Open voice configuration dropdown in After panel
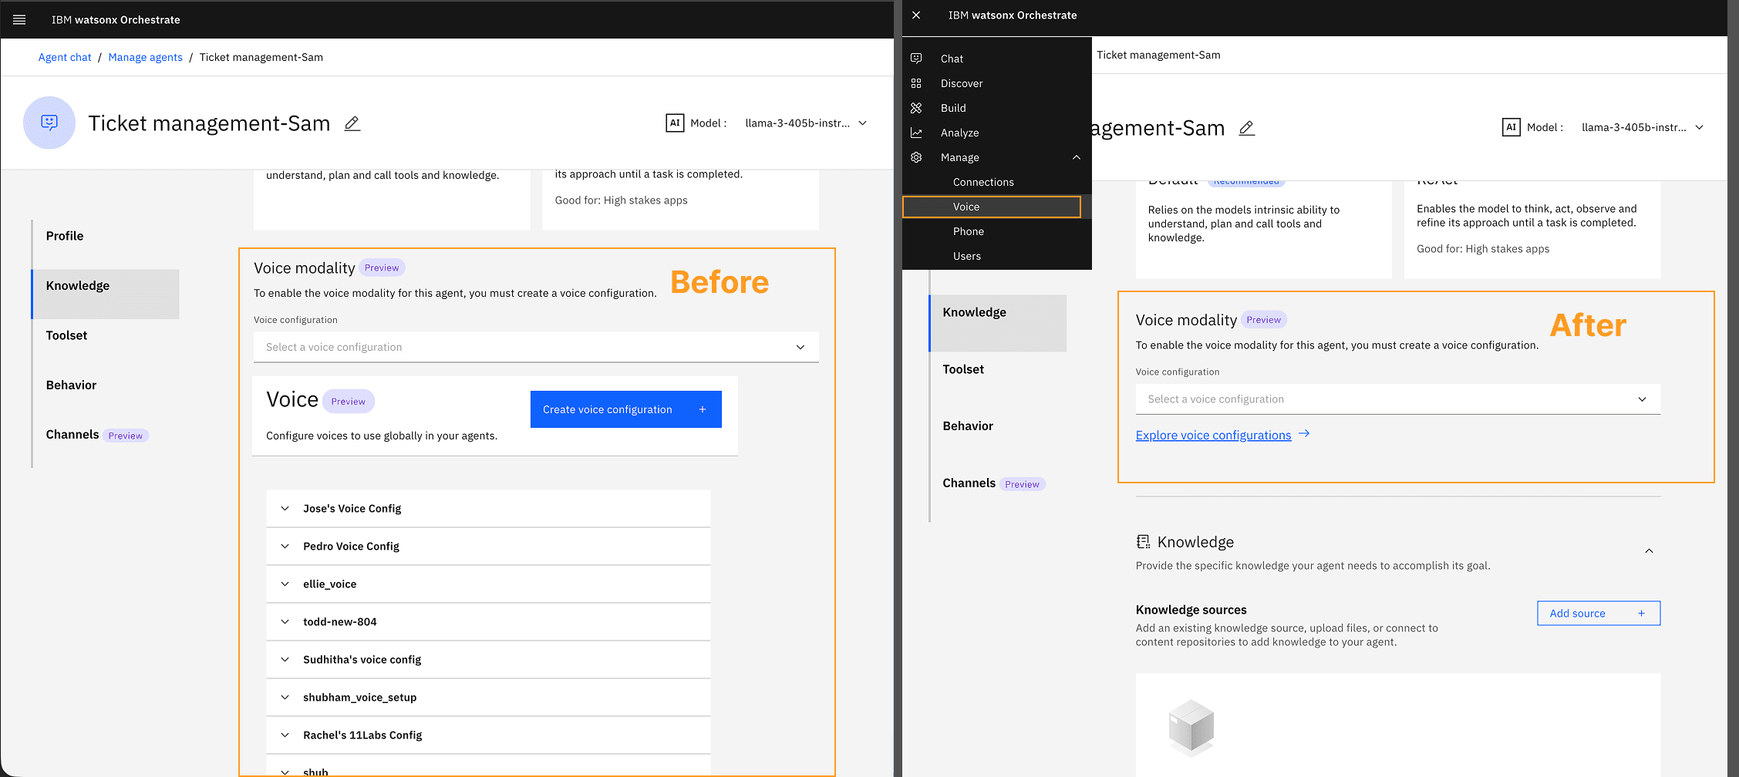The image size is (1739, 777). [x=1398, y=399]
